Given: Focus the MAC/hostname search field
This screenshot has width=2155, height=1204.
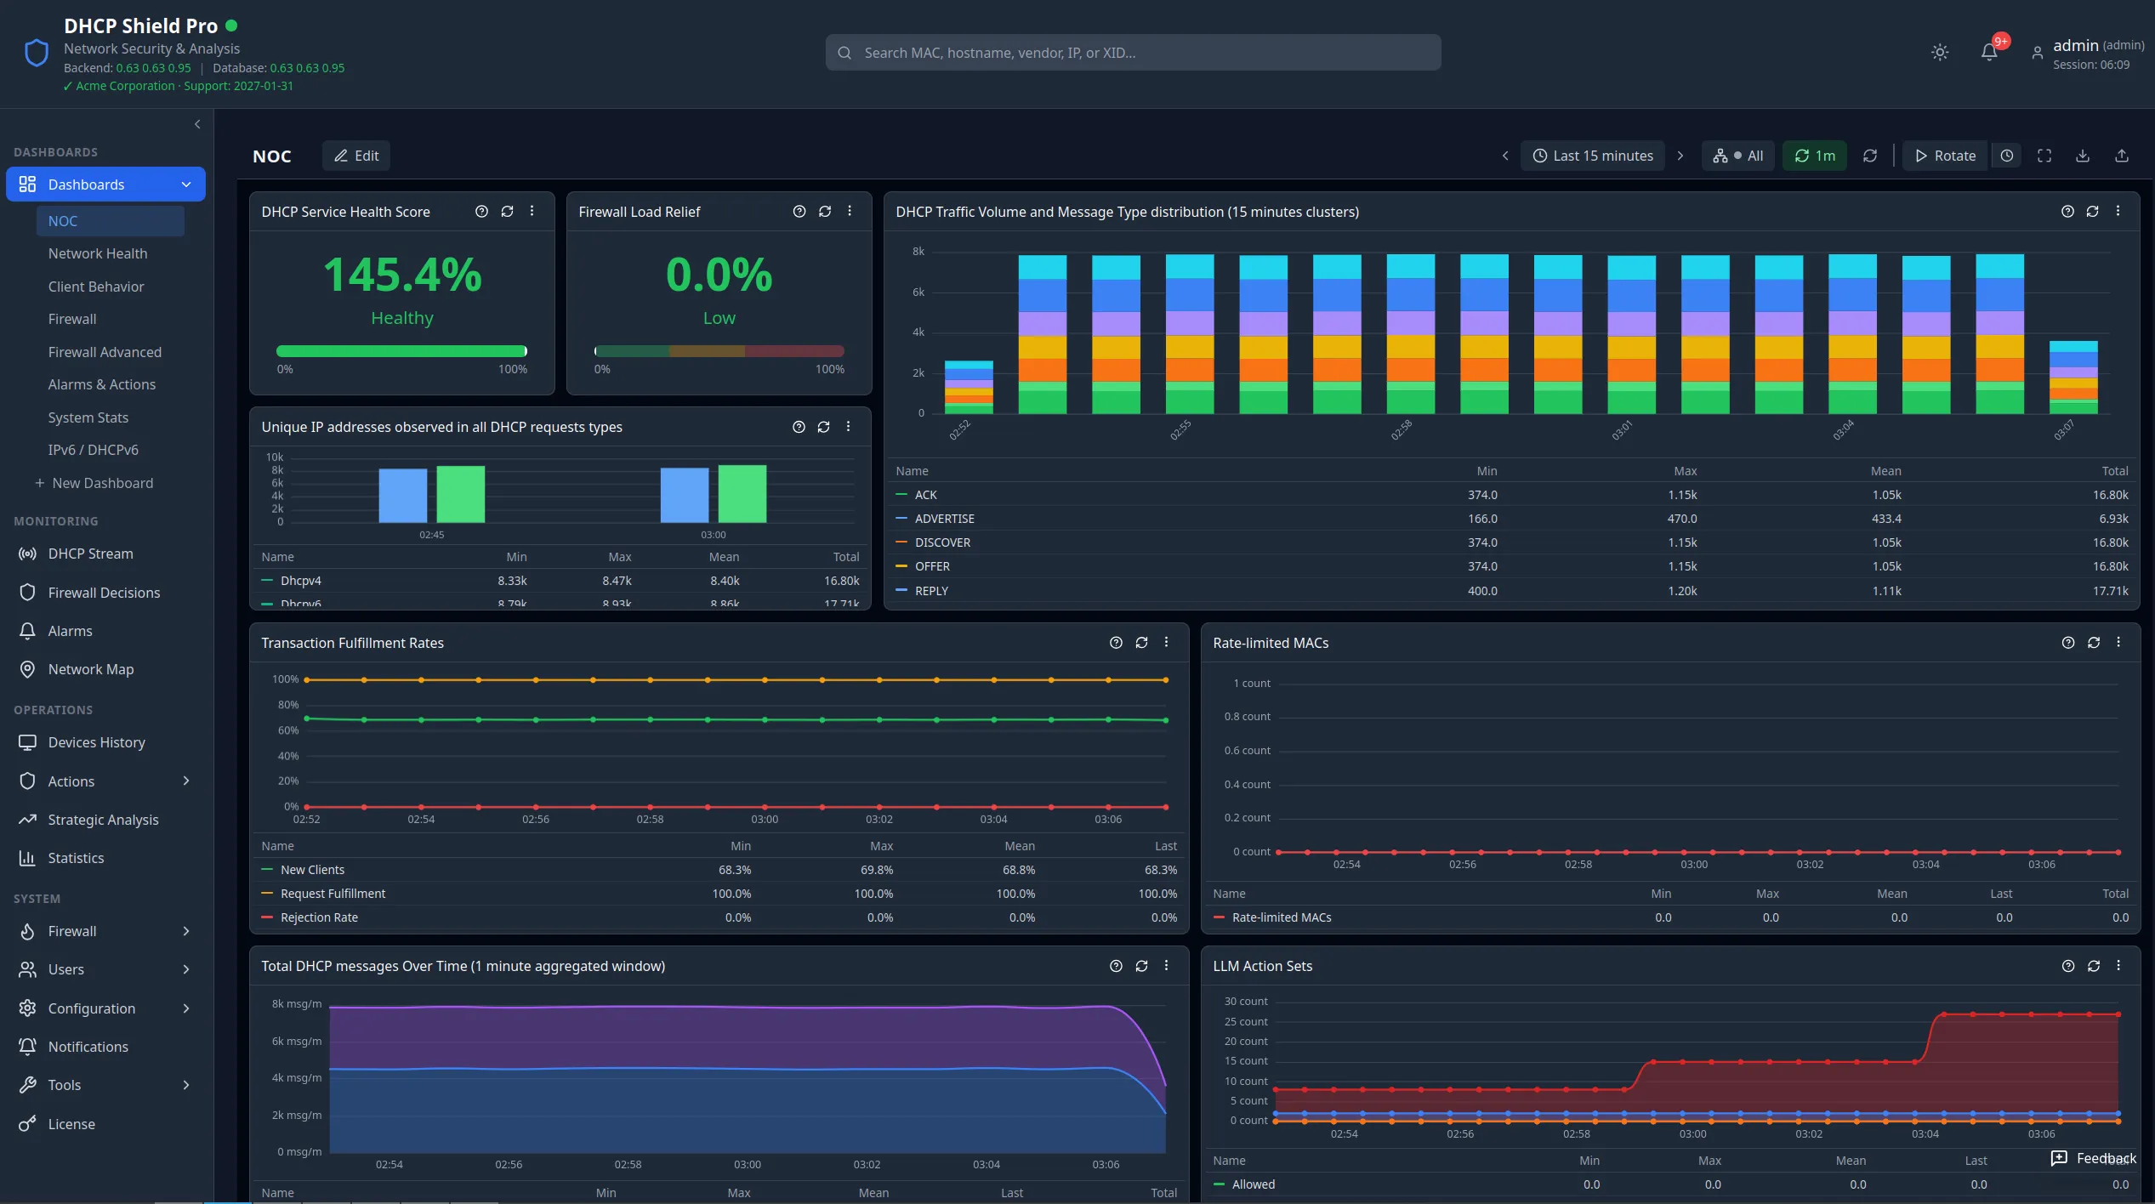Looking at the screenshot, I should tap(1133, 53).
